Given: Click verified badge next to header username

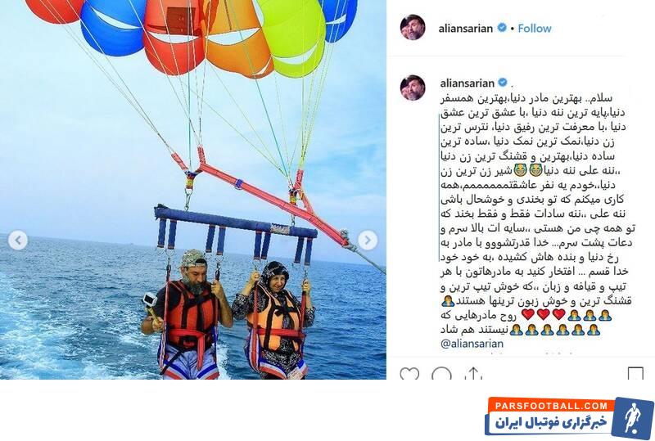Looking at the screenshot, I should [x=502, y=28].
